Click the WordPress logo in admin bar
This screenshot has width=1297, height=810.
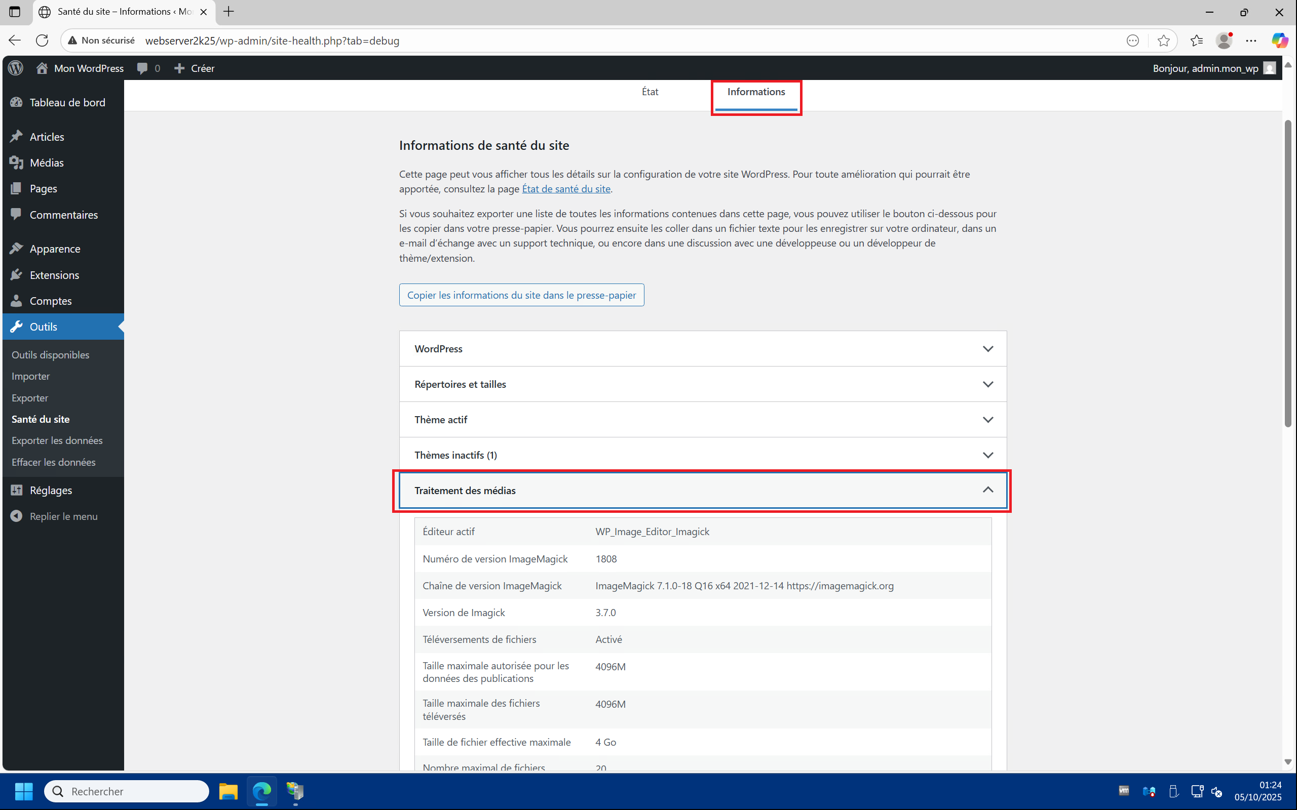pyautogui.click(x=16, y=68)
